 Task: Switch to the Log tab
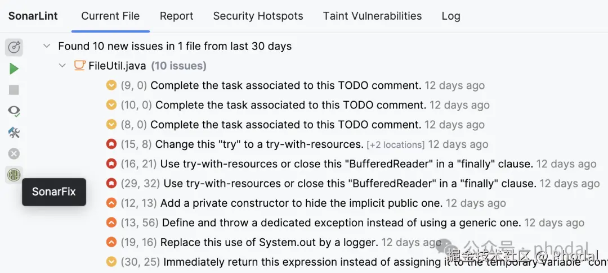tap(450, 16)
